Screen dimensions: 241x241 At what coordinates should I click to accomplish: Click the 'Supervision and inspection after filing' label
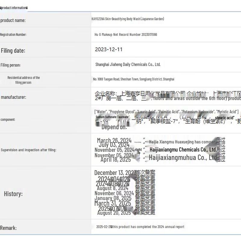coord(28,150)
